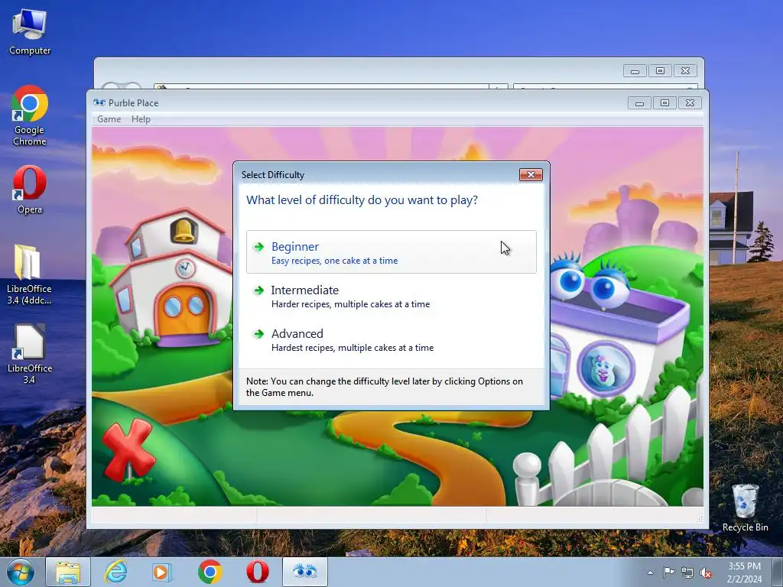783x587 pixels.
Task: Open File Explorer from the taskbar
Action: point(68,572)
